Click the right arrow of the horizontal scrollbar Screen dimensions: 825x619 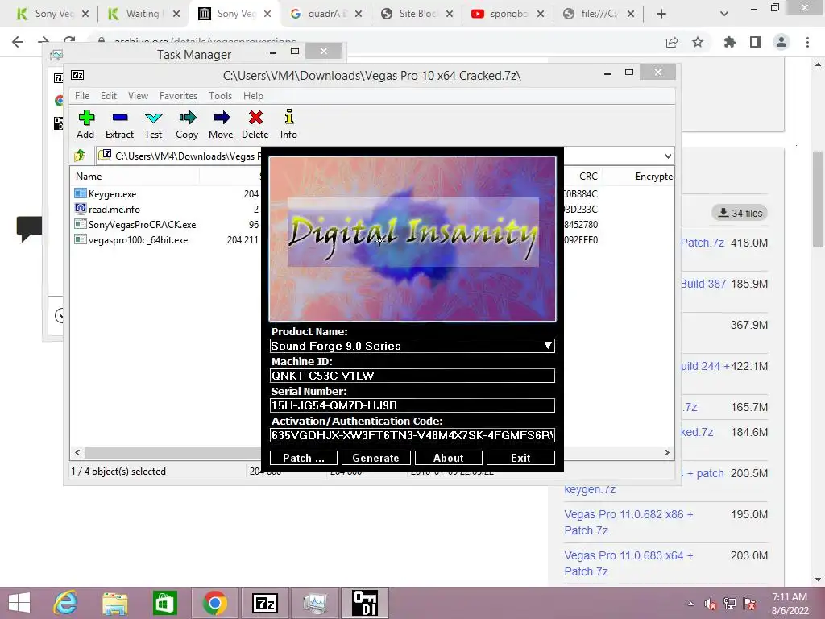point(666,453)
